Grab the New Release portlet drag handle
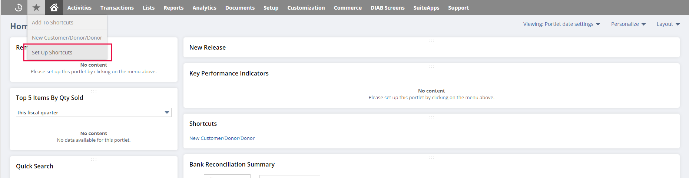Screen dimensions: 689x178 [x=431, y=41]
